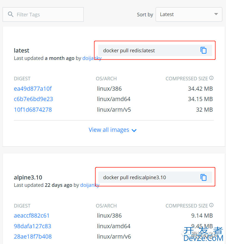Click the 9.14 MB size value
This screenshot has width=226, height=244.
tap(202, 216)
